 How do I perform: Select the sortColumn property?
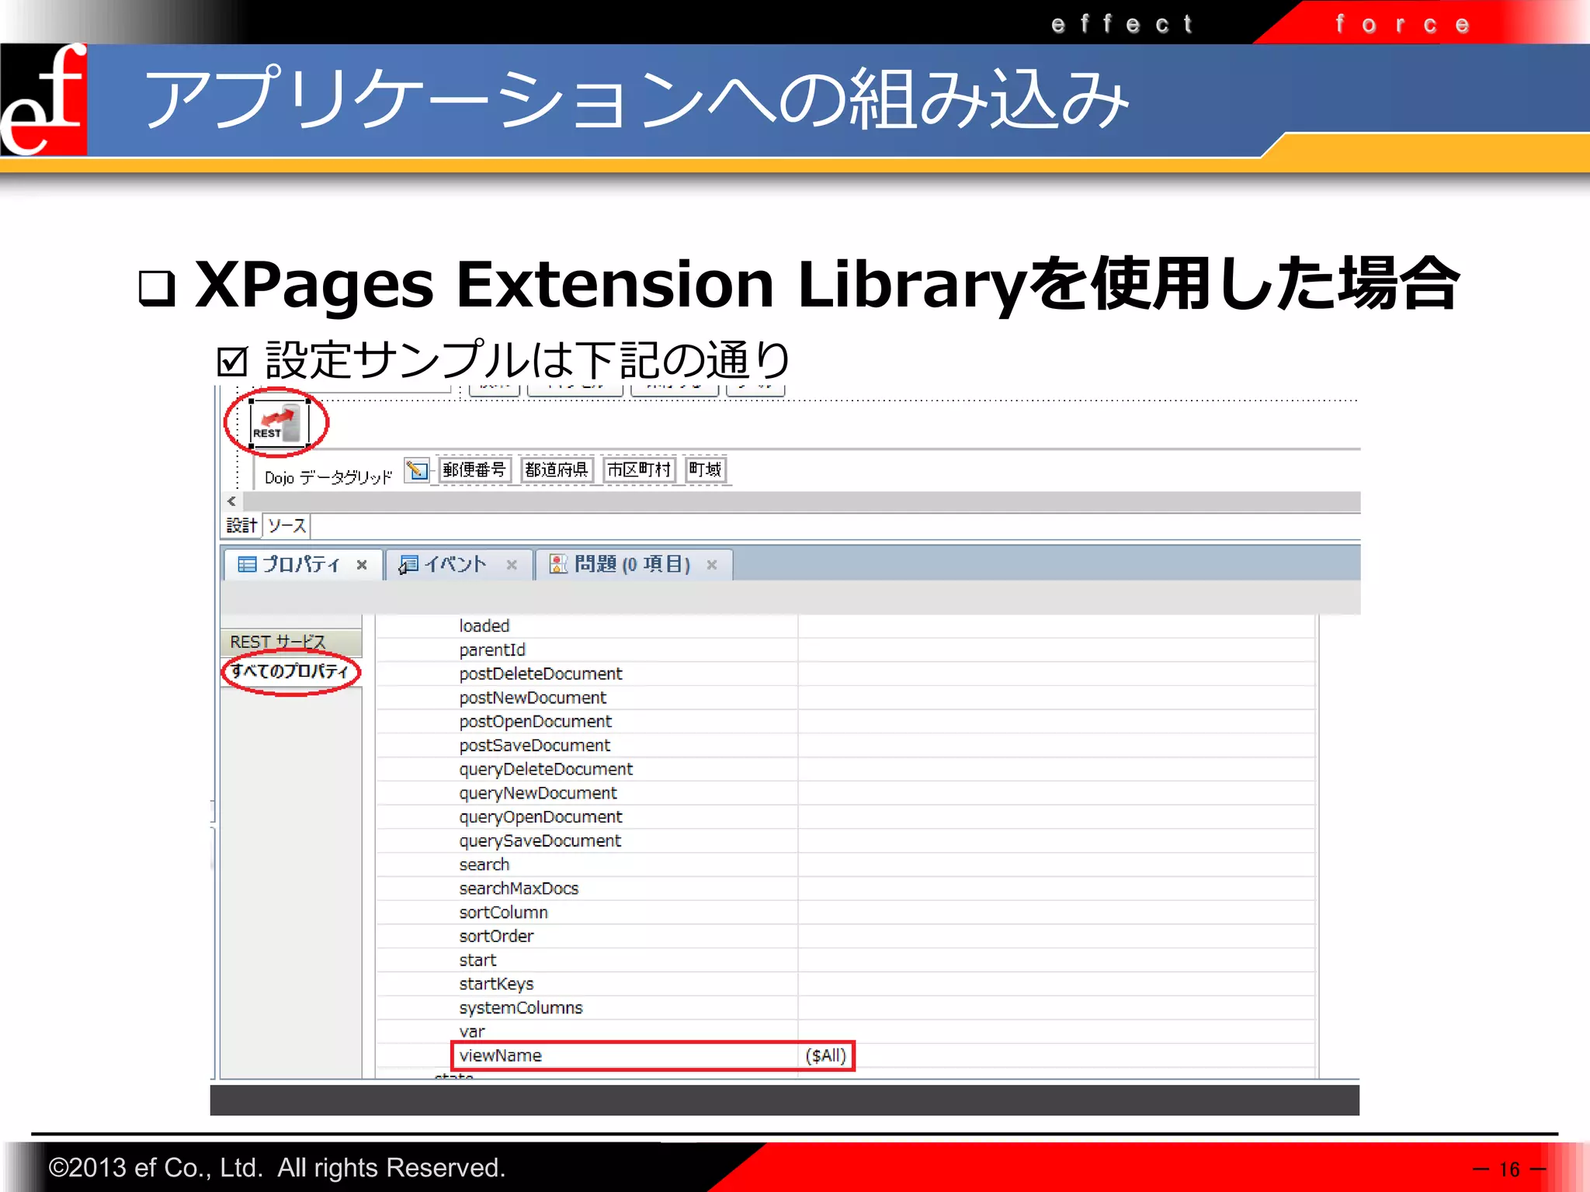tap(503, 913)
